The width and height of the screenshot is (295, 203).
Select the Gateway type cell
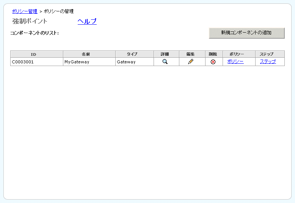point(135,62)
